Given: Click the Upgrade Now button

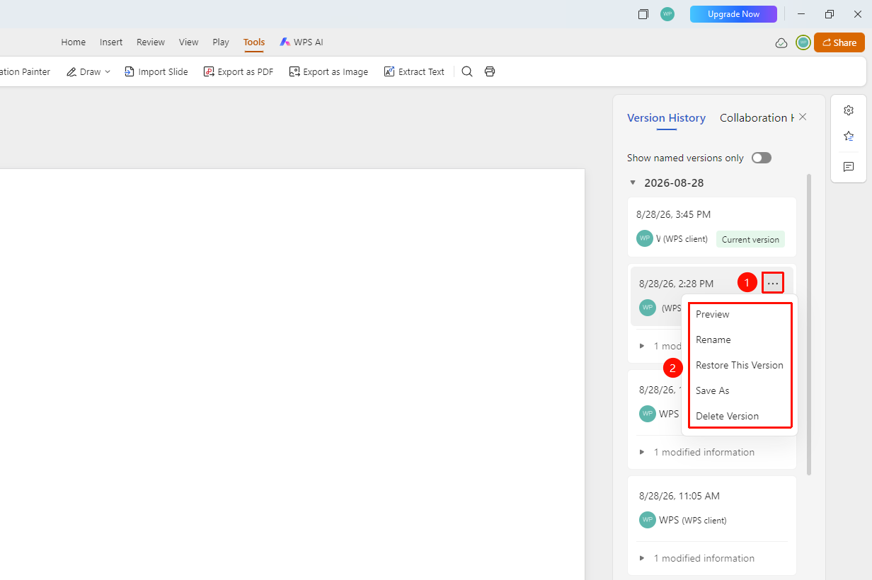Looking at the screenshot, I should (733, 14).
